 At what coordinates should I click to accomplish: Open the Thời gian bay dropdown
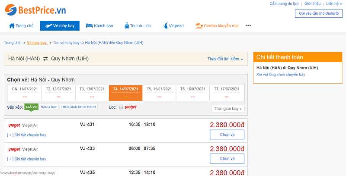(x=228, y=109)
